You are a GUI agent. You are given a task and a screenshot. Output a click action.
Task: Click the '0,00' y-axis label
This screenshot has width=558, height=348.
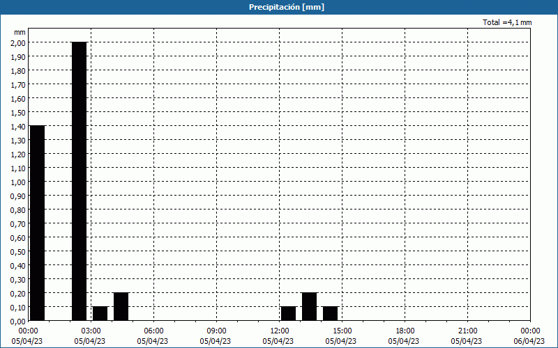point(18,322)
